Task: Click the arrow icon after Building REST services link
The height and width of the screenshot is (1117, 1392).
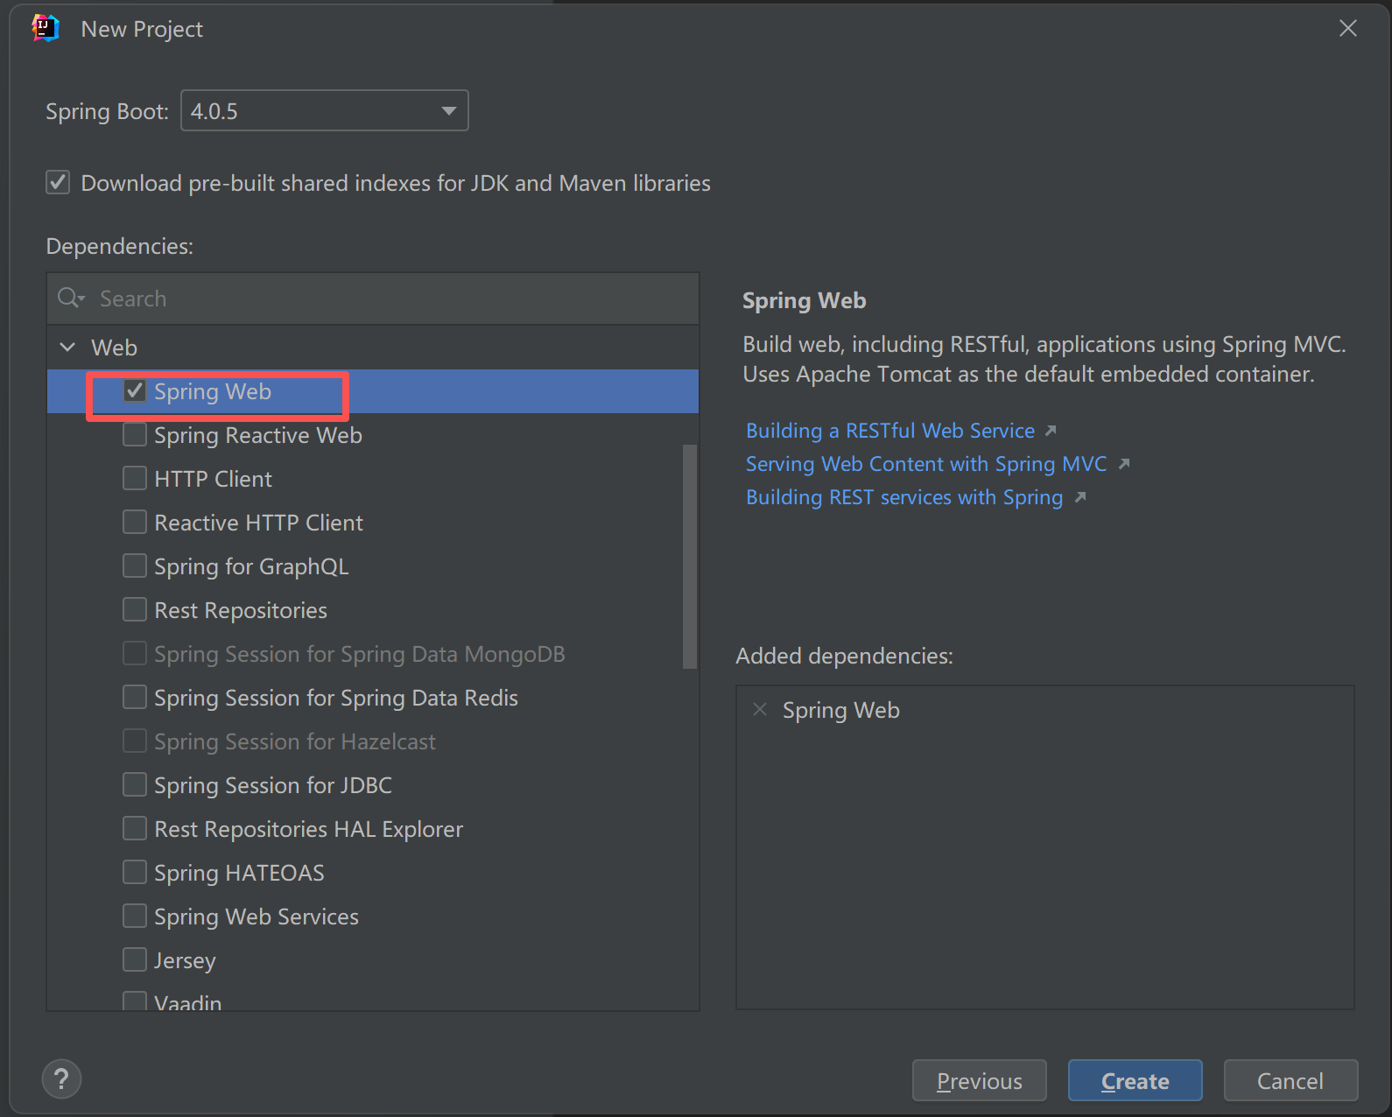Action: click(x=1080, y=497)
